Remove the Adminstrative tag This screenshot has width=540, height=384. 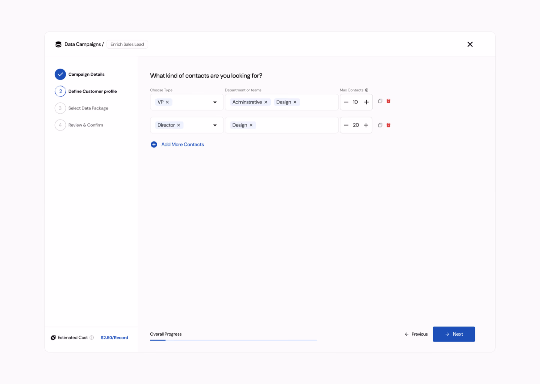(x=265, y=102)
